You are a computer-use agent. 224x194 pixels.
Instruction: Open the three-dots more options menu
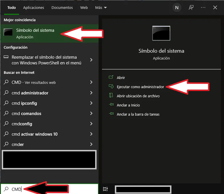coord(203,8)
